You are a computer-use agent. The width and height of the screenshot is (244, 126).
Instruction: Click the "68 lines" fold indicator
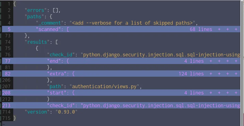(201, 29)
